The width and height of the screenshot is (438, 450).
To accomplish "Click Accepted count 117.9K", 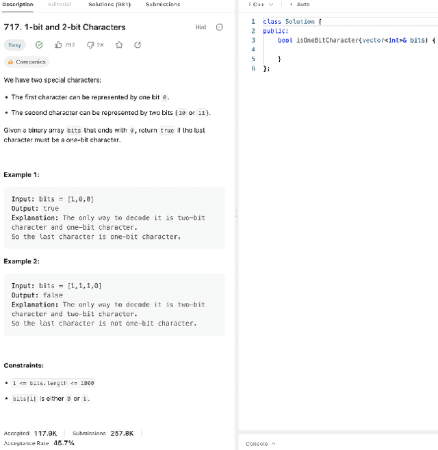I will click(x=45, y=434).
